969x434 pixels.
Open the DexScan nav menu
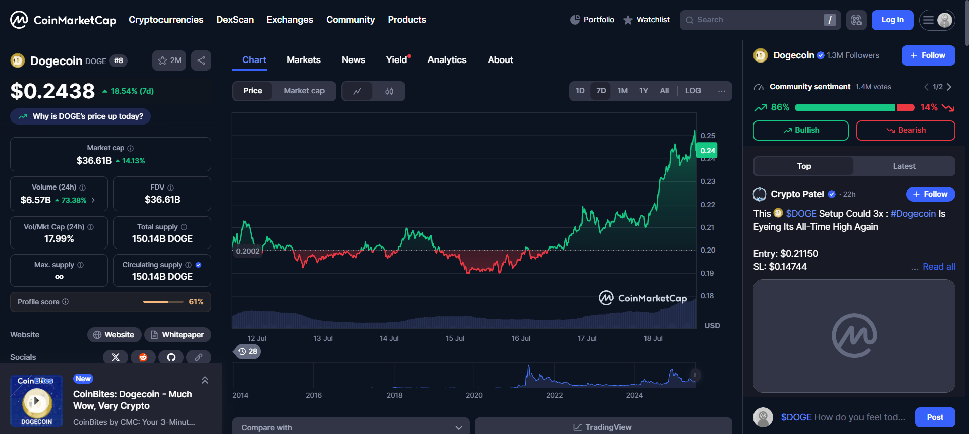tap(235, 20)
